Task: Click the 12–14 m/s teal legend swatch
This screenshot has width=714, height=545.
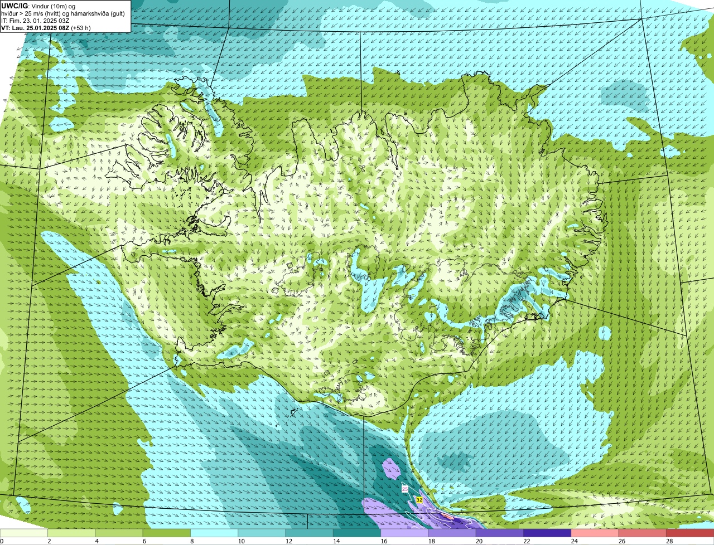Action: (x=310, y=533)
